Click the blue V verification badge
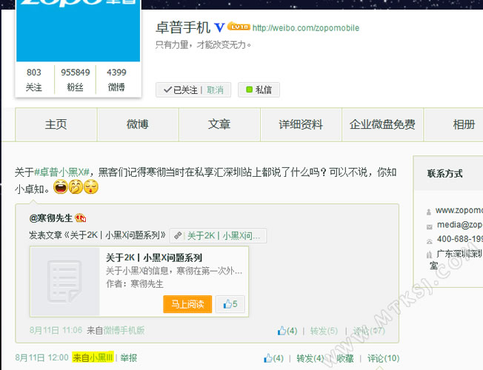The image size is (483, 370). click(x=219, y=27)
